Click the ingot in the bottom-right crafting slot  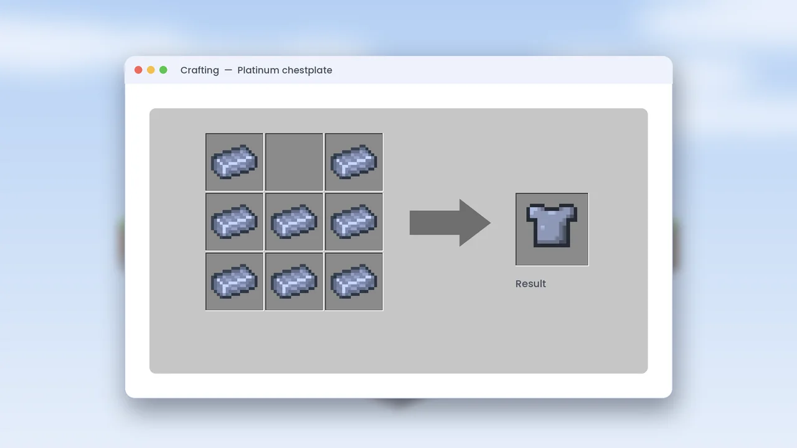[354, 281]
